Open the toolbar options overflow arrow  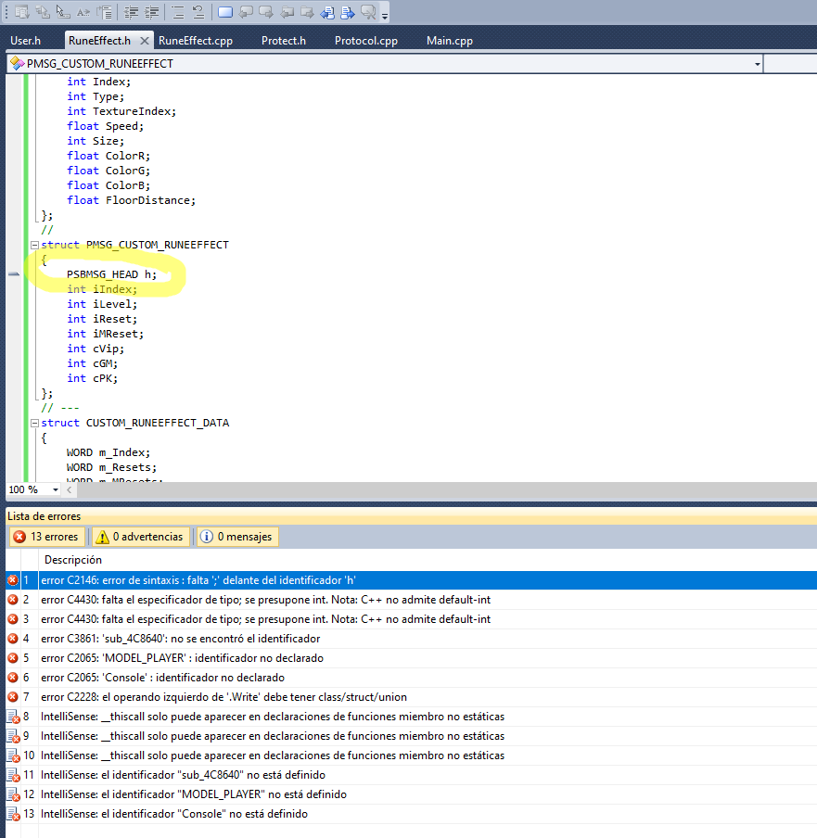pos(385,16)
